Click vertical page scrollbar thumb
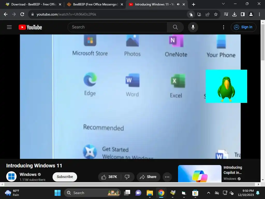Viewport: 265px width, 199px height. point(262,42)
